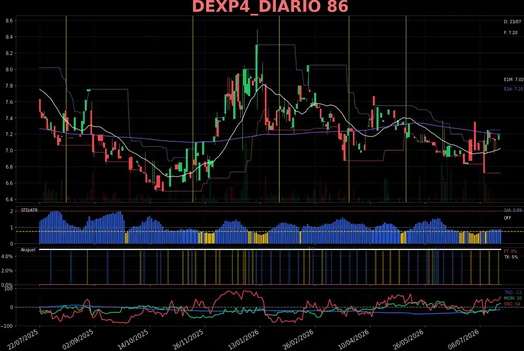Click the MOM: 20 indicator value
The height and width of the screenshot is (351, 524).
[x=513, y=298]
